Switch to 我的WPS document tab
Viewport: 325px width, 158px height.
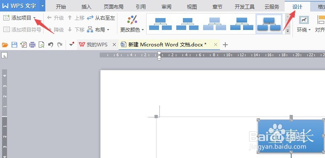coord(93,45)
